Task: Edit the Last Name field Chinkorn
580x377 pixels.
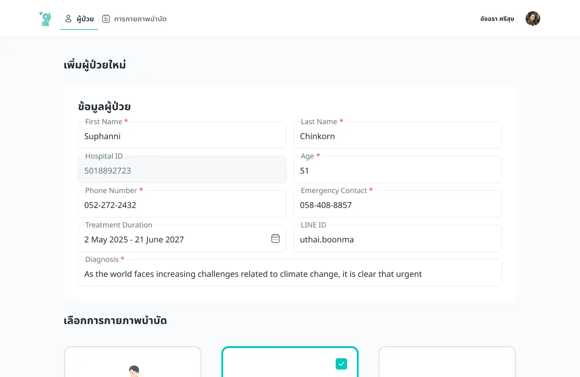Action: pyautogui.click(x=398, y=135)
